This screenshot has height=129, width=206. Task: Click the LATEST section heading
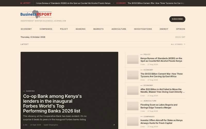pyautogui.click(x=24, y=44)
